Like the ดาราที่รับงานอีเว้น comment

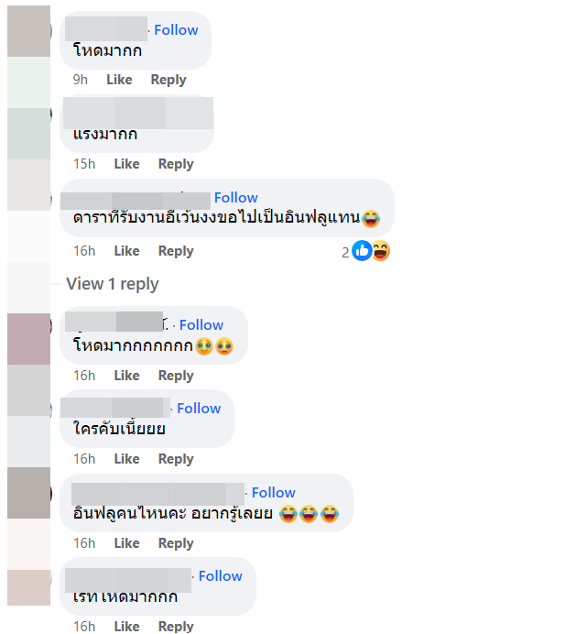point(127,251)
